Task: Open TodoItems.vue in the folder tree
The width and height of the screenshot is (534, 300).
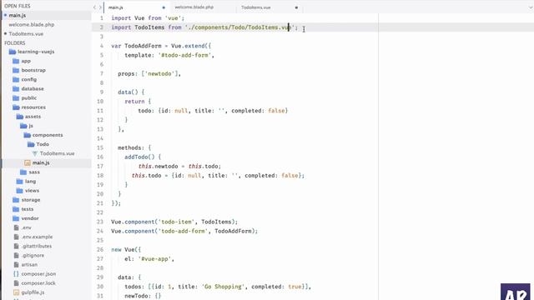Action: [x=57, y=153]
